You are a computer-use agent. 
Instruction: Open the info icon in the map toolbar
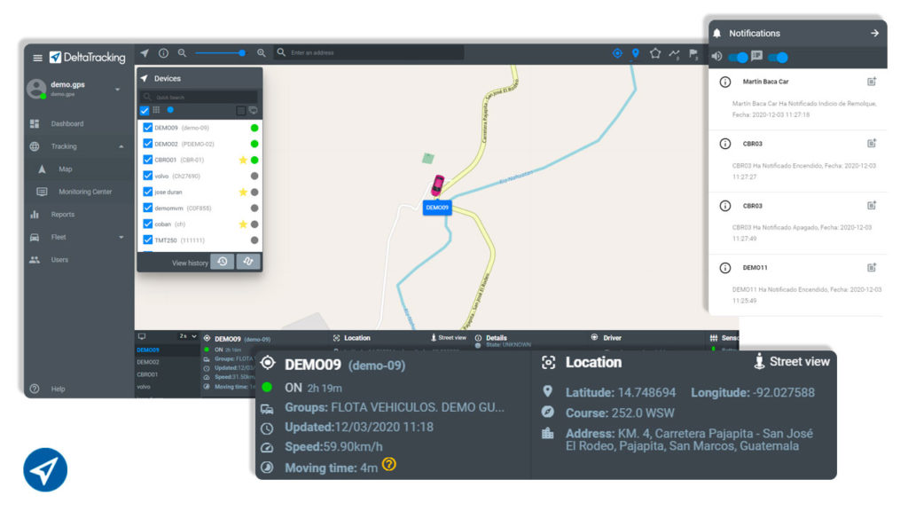click(x=164, y=53)
